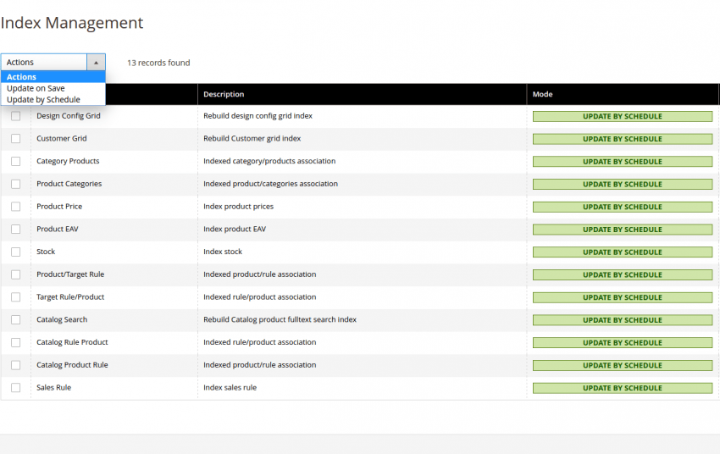Tick the Catalog Search checkbox
Image resolution: width=720 pixels, height=454 pixels.
[x=15, y=320]
